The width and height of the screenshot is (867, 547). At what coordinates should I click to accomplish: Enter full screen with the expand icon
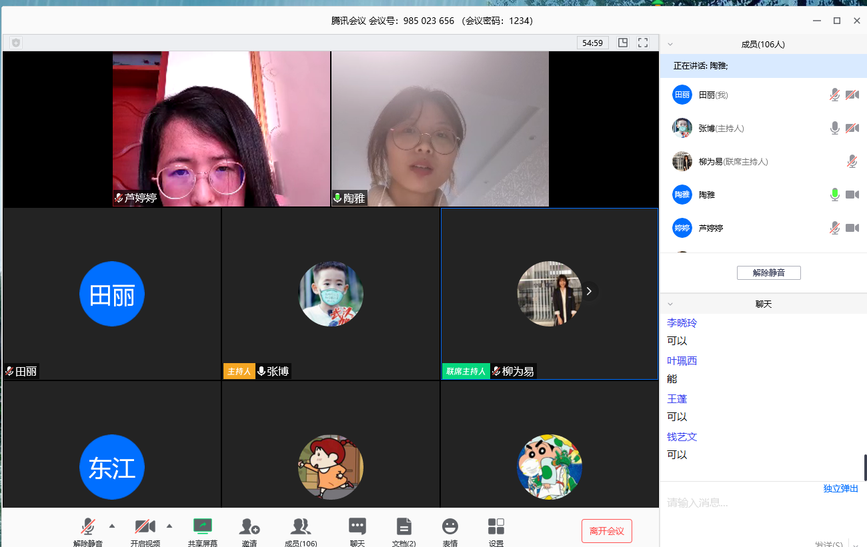[x=643, y=43]
